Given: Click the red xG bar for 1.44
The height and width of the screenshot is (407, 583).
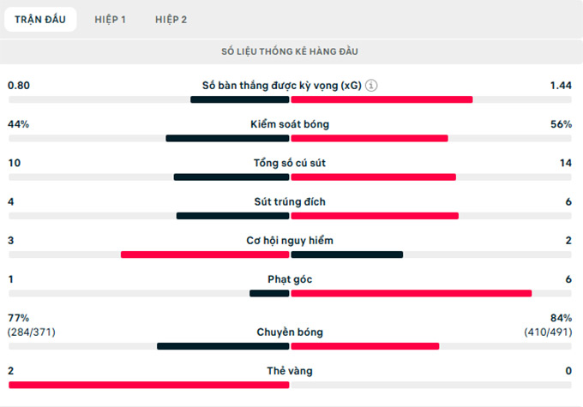Looking at the screenshot, I should (x=382, y=99).
